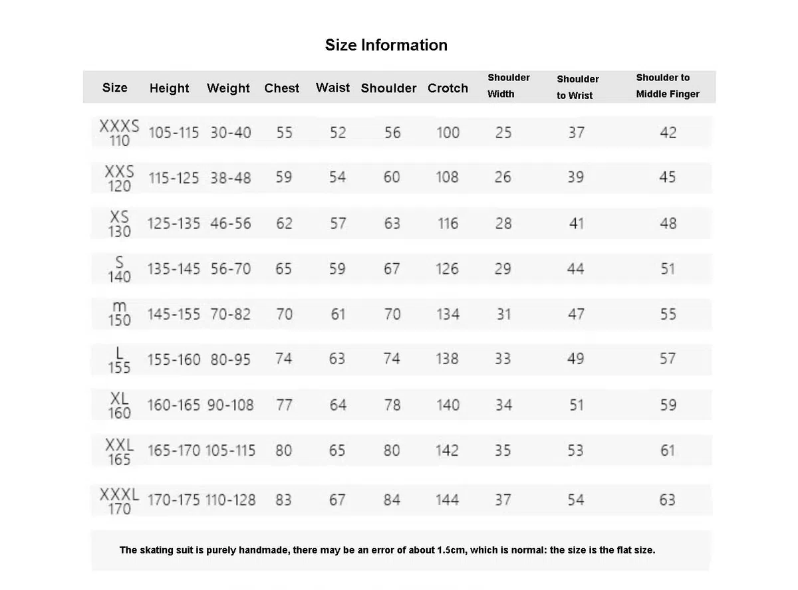Click the S 140 size label
Image resolution: width=798 pixels, height=590 pixels.
point(120,269)
